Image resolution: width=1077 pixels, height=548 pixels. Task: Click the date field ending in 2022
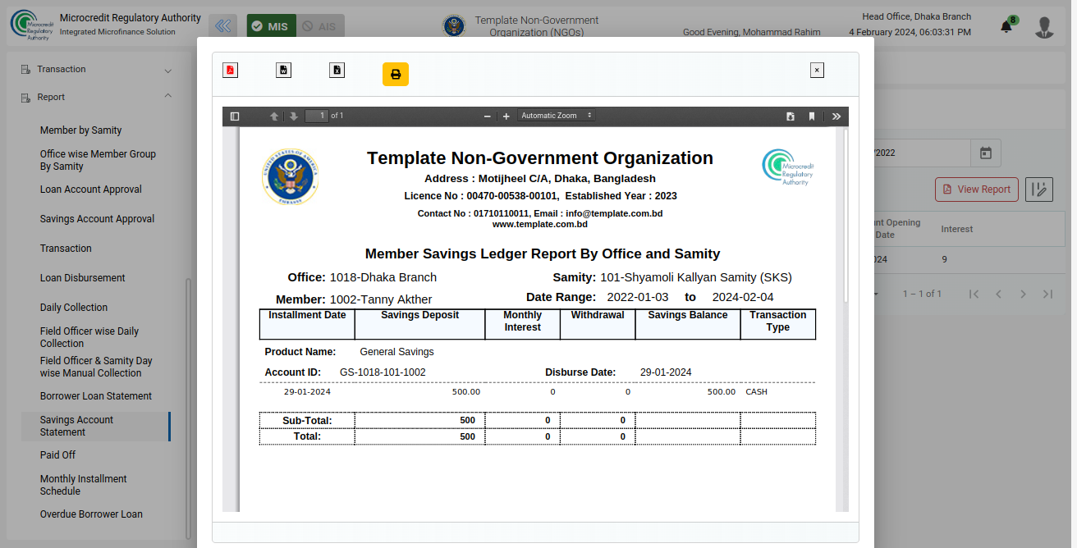point(922,153)
